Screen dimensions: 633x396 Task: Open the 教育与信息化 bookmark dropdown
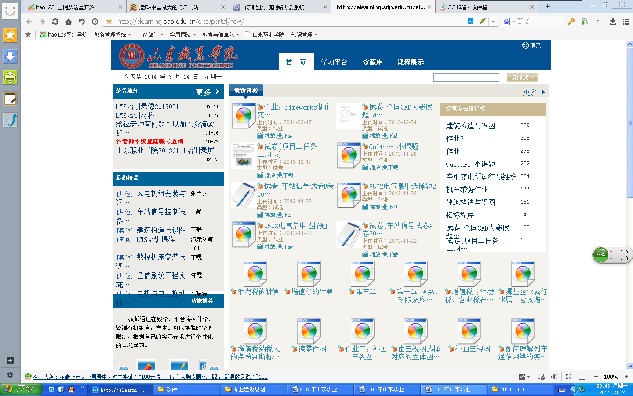tap(220, 34)
